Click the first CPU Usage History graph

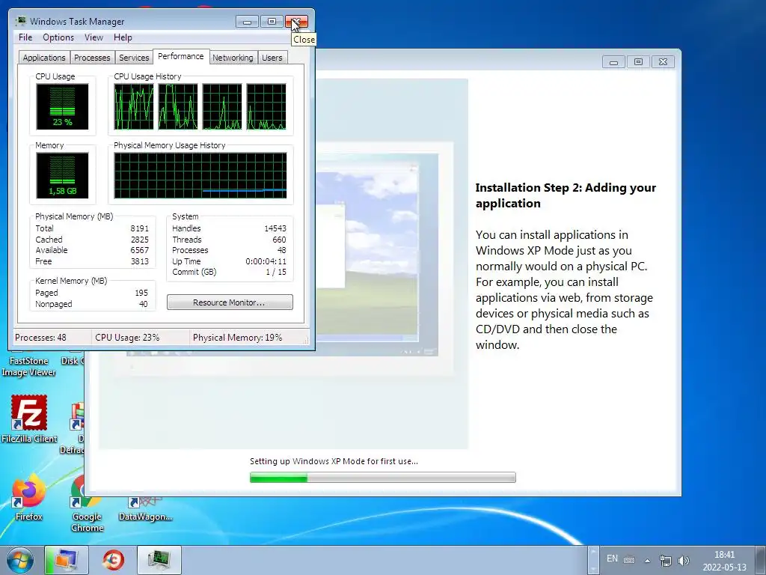pyautogui.click(x=134, y=106)
